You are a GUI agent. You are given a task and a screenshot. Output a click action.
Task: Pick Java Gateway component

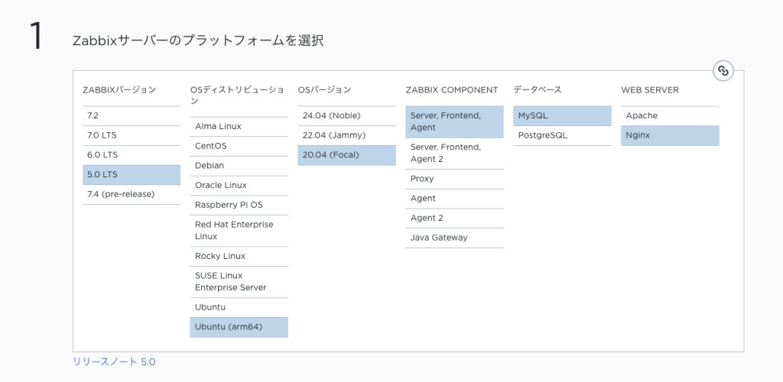click(454, 238)
